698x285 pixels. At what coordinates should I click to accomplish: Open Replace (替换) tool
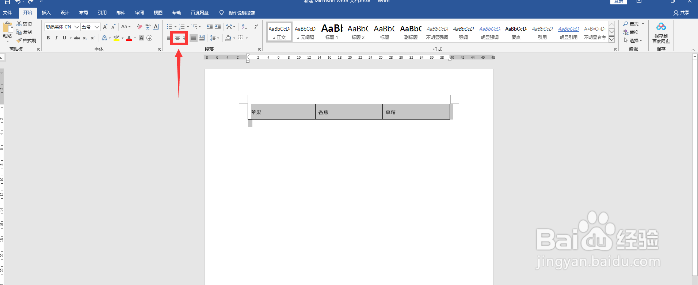pos(631,32)
